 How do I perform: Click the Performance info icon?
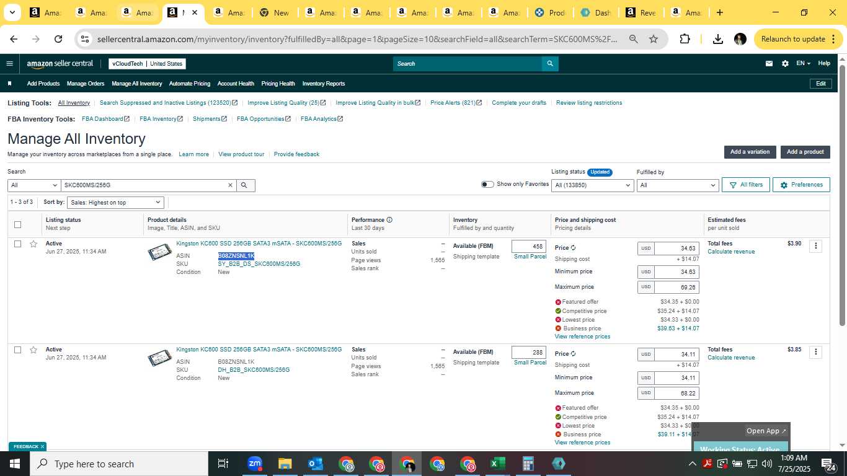click(x=389, y=220)
